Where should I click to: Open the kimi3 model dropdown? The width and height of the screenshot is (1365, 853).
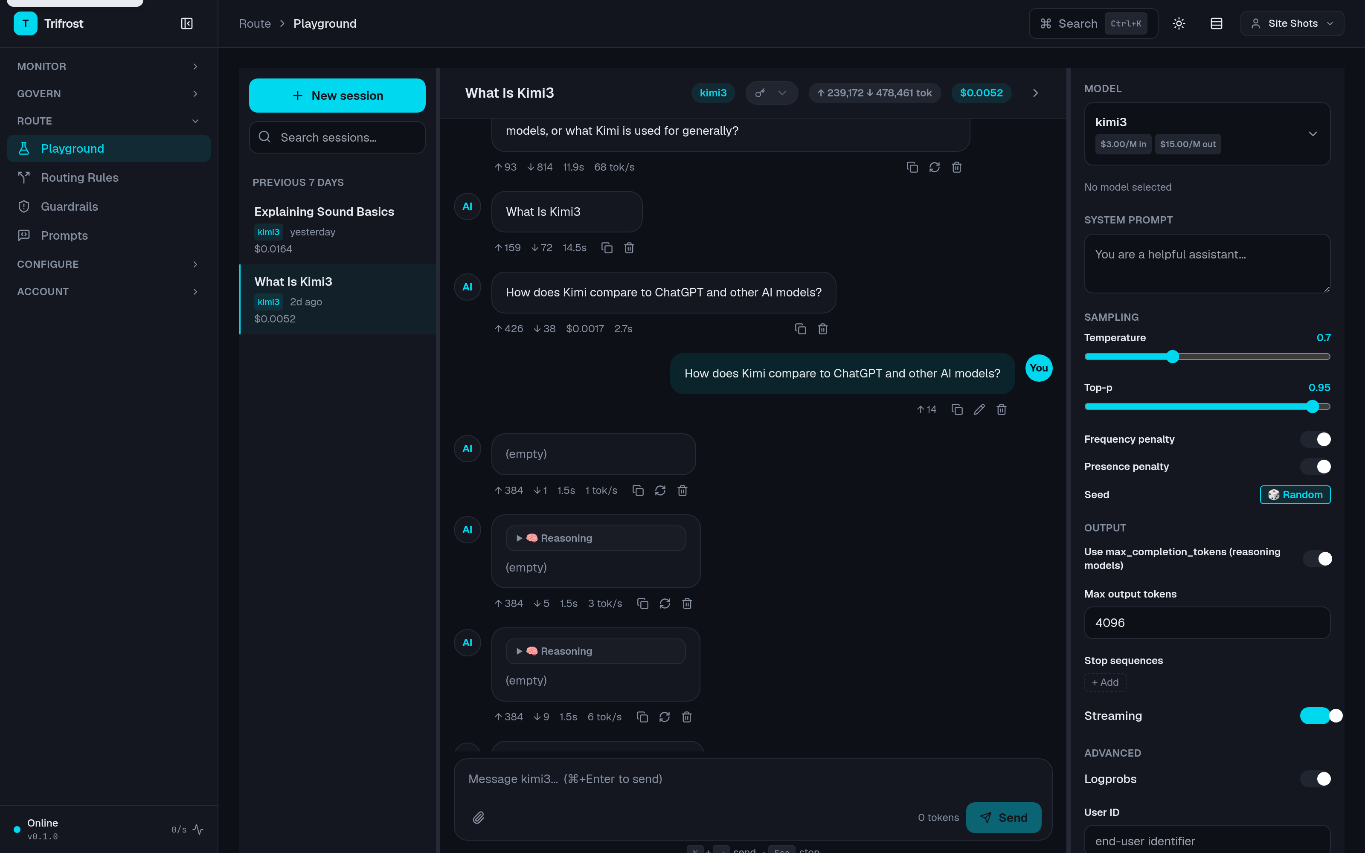tap(1207, 133)
